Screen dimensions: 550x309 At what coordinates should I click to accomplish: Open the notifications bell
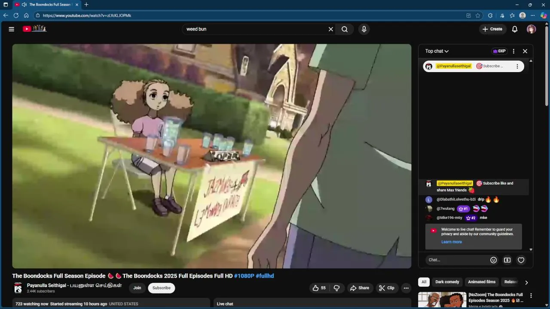click(x=515, y=29)
